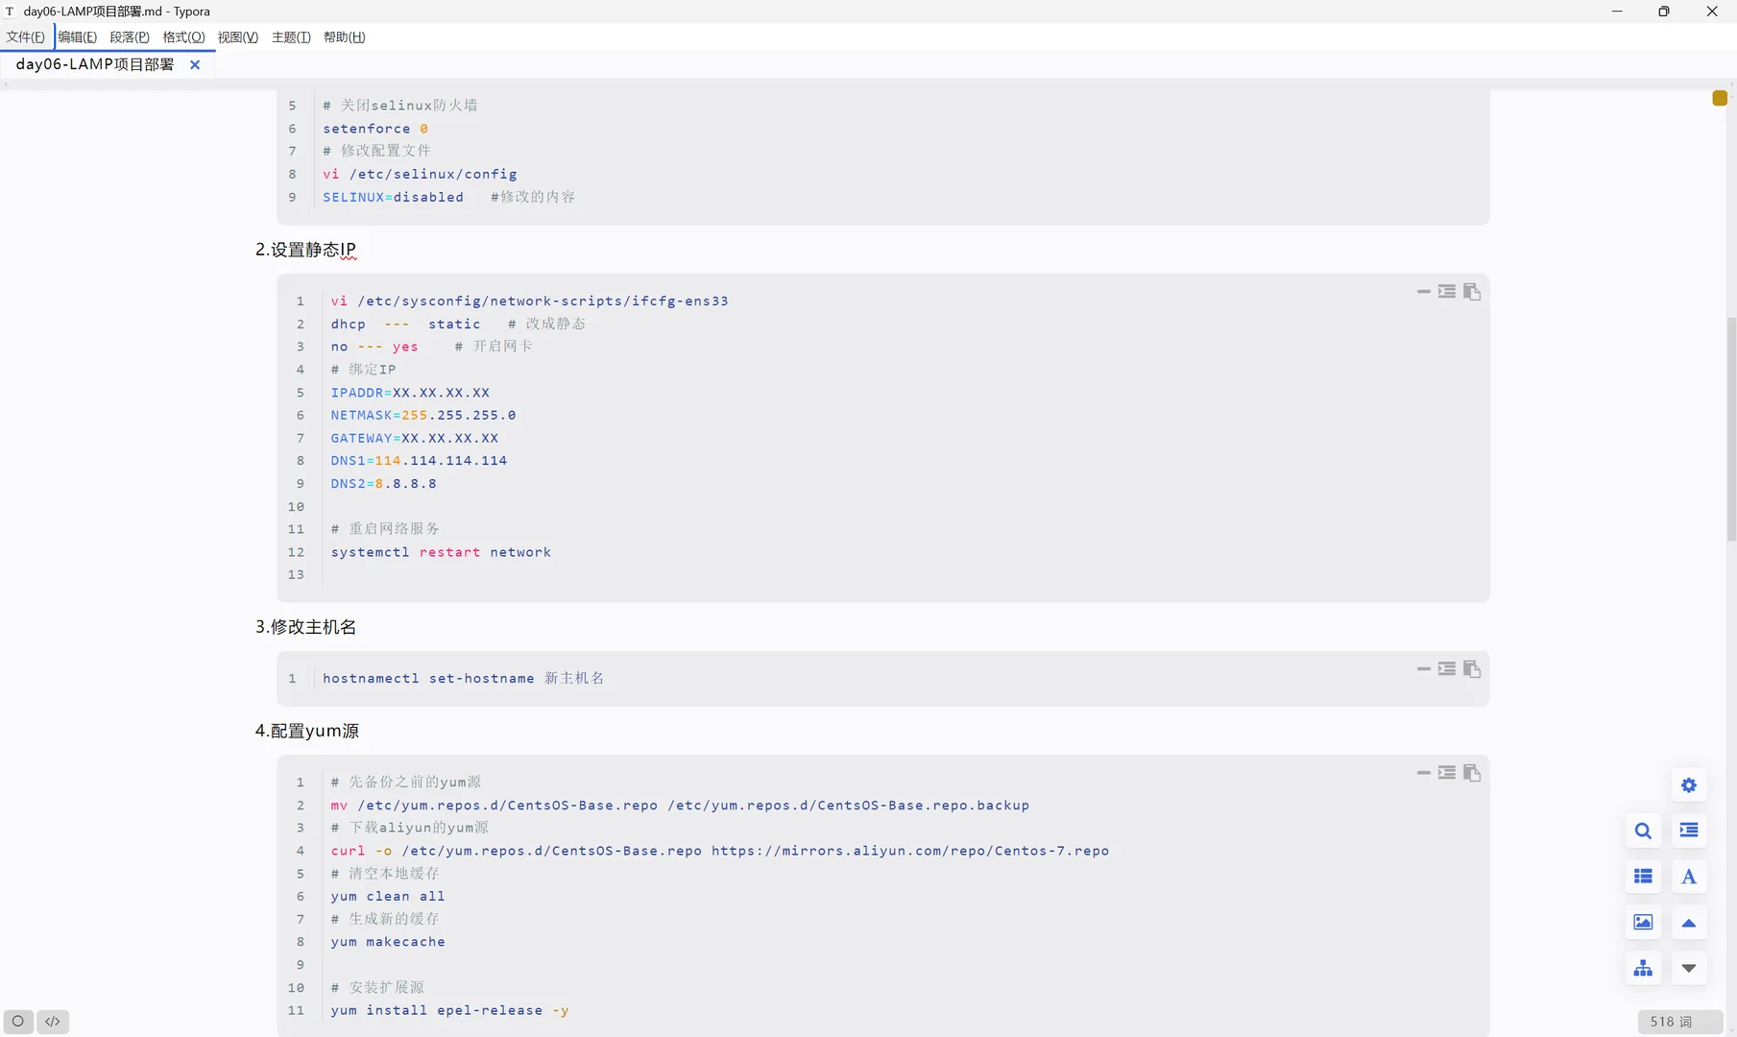Copy the yum source code block
This screenshot has width=1737, height=1037.
1472,773
